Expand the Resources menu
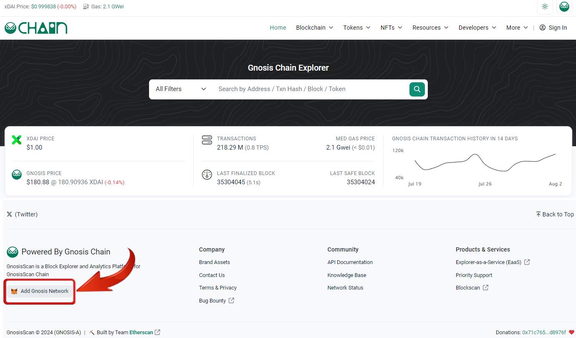 [x=430, y=28]
